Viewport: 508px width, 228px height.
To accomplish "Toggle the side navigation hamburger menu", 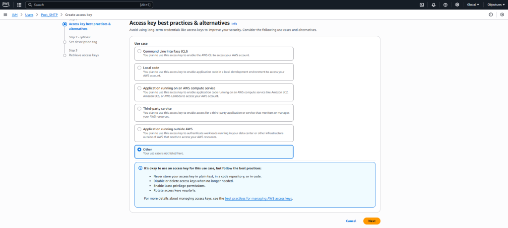I will tap(5, 15).
